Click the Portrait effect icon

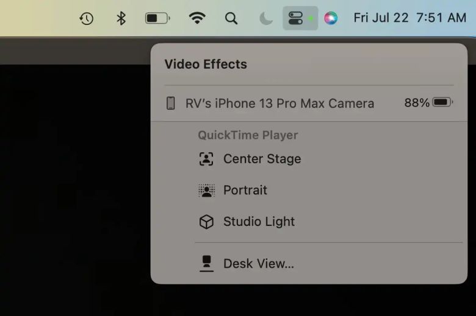click(x=207, y=191)
